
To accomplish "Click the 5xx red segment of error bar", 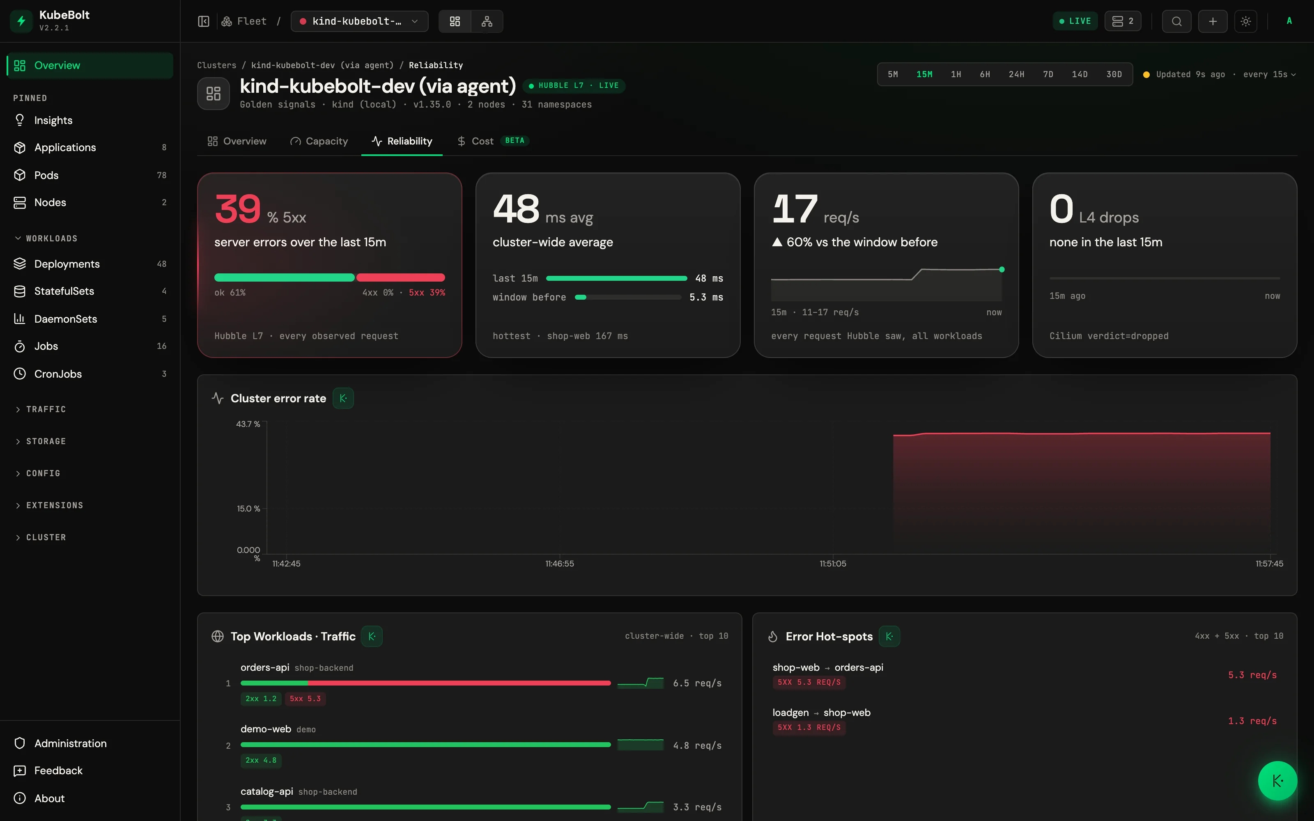I will [x=401, y=277].
